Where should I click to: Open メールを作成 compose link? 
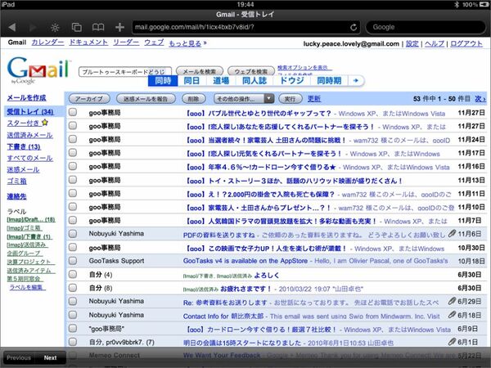pos(27,97)
